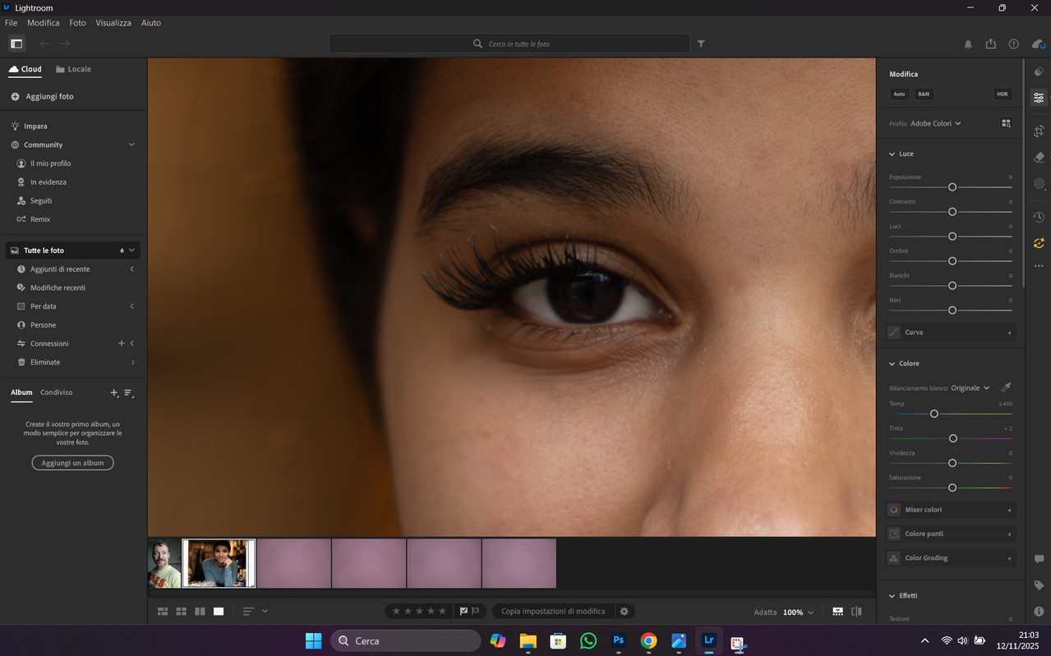Image resolution: width=1051 pixels, height=656 pixels.
Task: Open the Crop and rotate tool
Action: coord(1039,131)
